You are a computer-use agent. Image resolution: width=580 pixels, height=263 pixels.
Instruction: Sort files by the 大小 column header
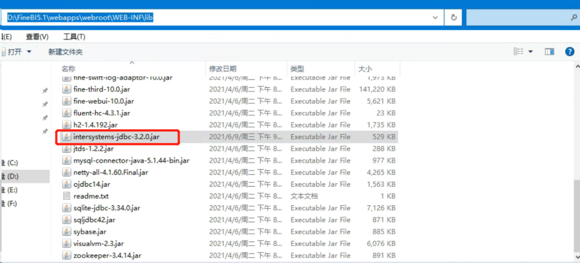point(365,69)
